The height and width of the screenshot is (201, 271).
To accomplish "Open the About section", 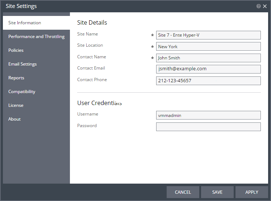I will [x=36, y=119].
